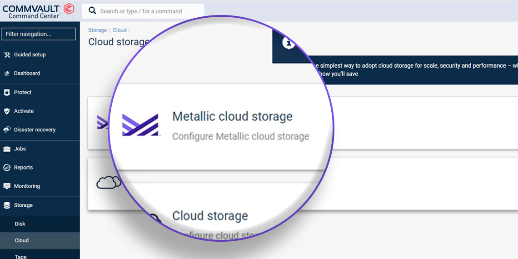Open Guided setup in sidebar

(x=30, y=55)
